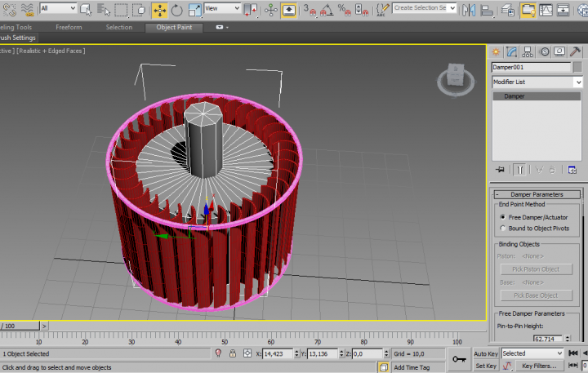Collapse the Damper Parameters rollout

537,194
